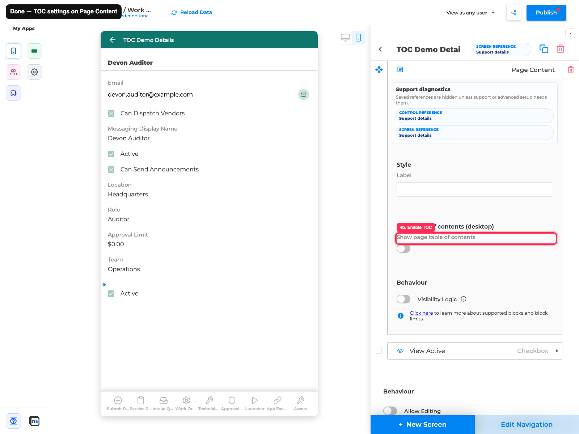Image resolution: width=579 pixels, height=434 pixels.
Task: Click the duplicate screen icon
Action: (x=544, y=49)
